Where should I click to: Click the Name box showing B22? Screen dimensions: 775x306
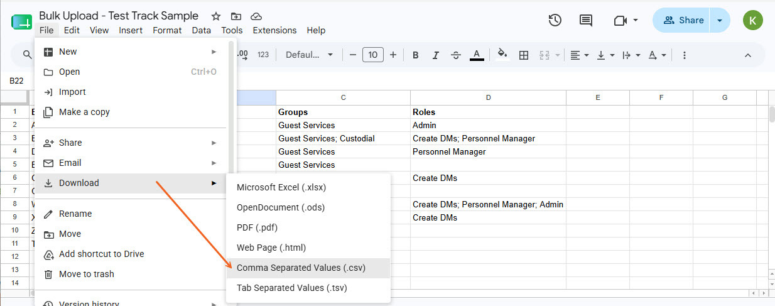click(x=17, y=80)
